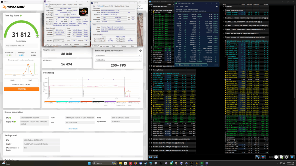
Task: Expand S.M.A.R.T.: WD_BLACK SN770 group
Action: (x=223, y=22)
